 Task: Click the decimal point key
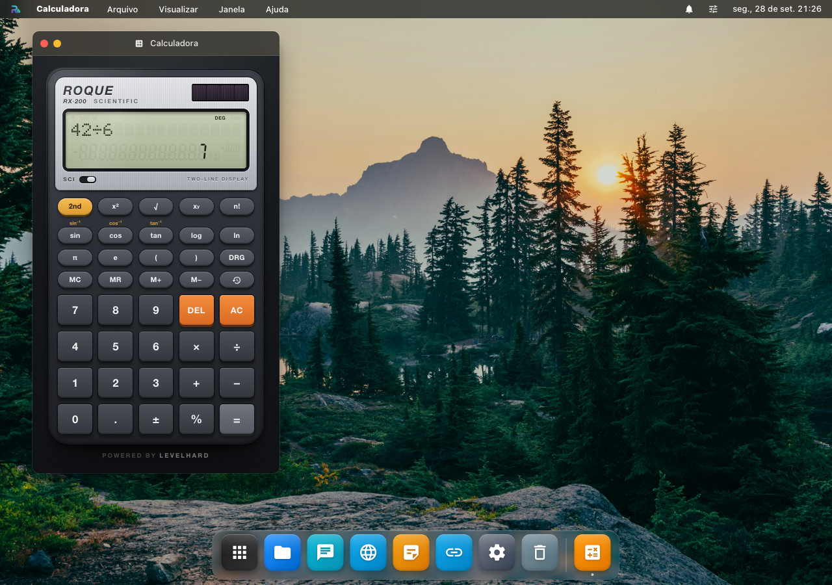pos(115,419)
